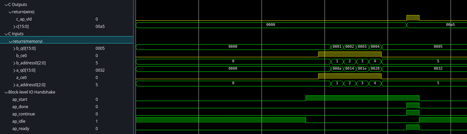The width and height of the screenshot is (467, 134).
Task: Collapse the return(wire) group
Action: tap(10, 12)
